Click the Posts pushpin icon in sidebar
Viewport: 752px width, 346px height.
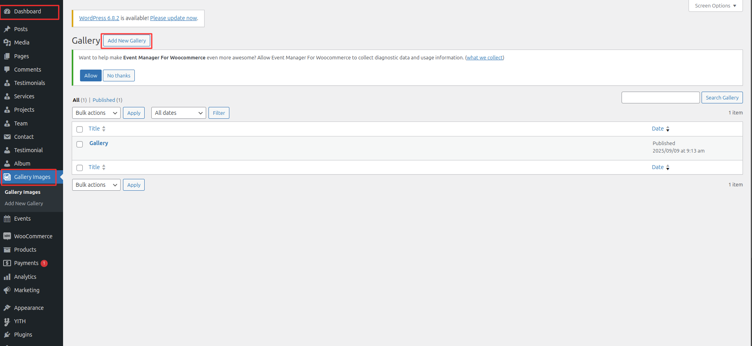click(7, 29)
